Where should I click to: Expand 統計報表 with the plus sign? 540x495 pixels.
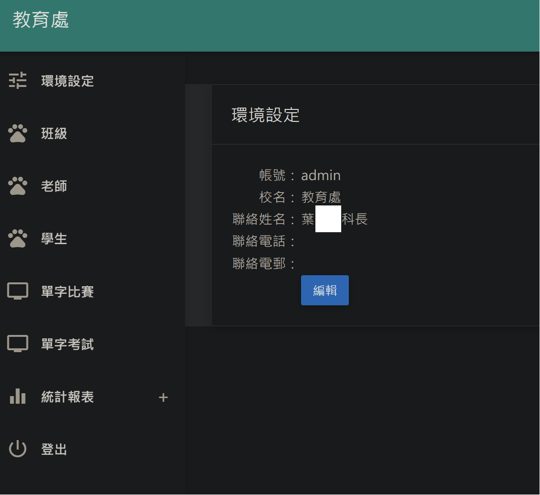tap(163, 398)
